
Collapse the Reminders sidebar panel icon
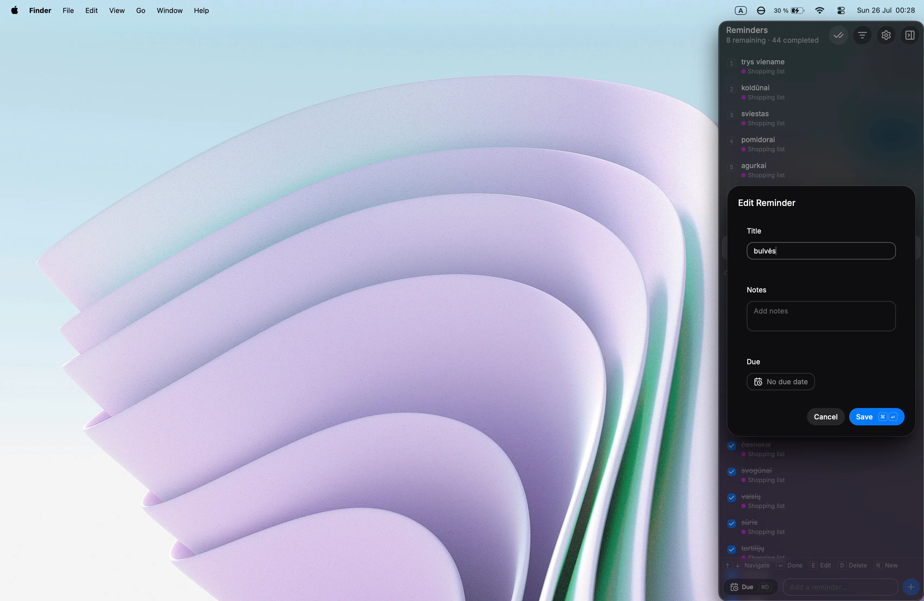pos(909,35)
